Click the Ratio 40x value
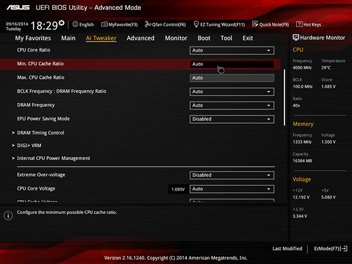 tap(296, 106)
